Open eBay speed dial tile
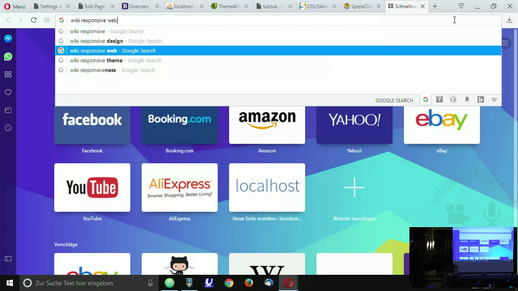Screen dimensions: 518x291 (442, 125)
